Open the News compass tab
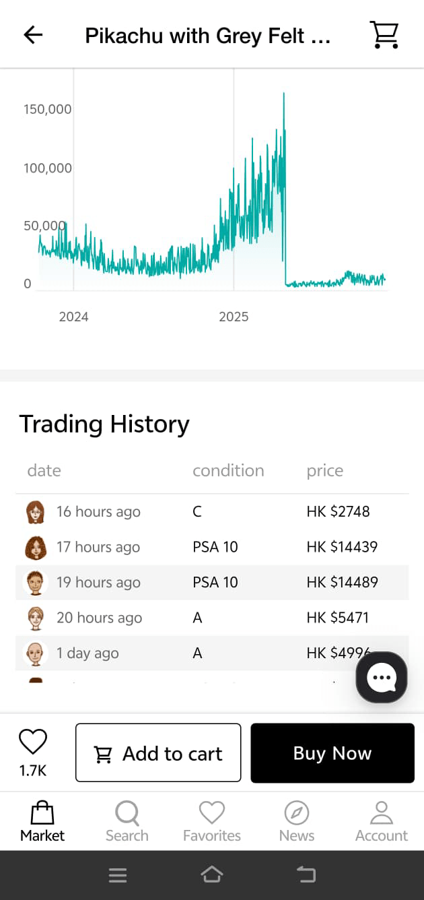The image size is (424, 900). coord(296,821)
